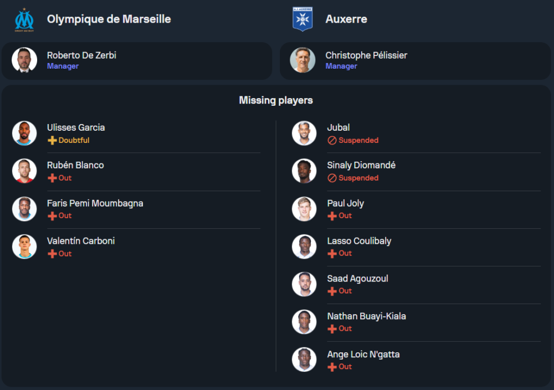554x390 pixels.
Task: Click the Suspended icon beside Jubal
Action: coord(332,141)
